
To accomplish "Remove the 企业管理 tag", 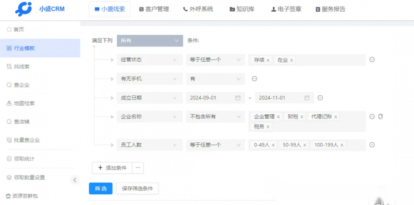I will pos(278,117).
